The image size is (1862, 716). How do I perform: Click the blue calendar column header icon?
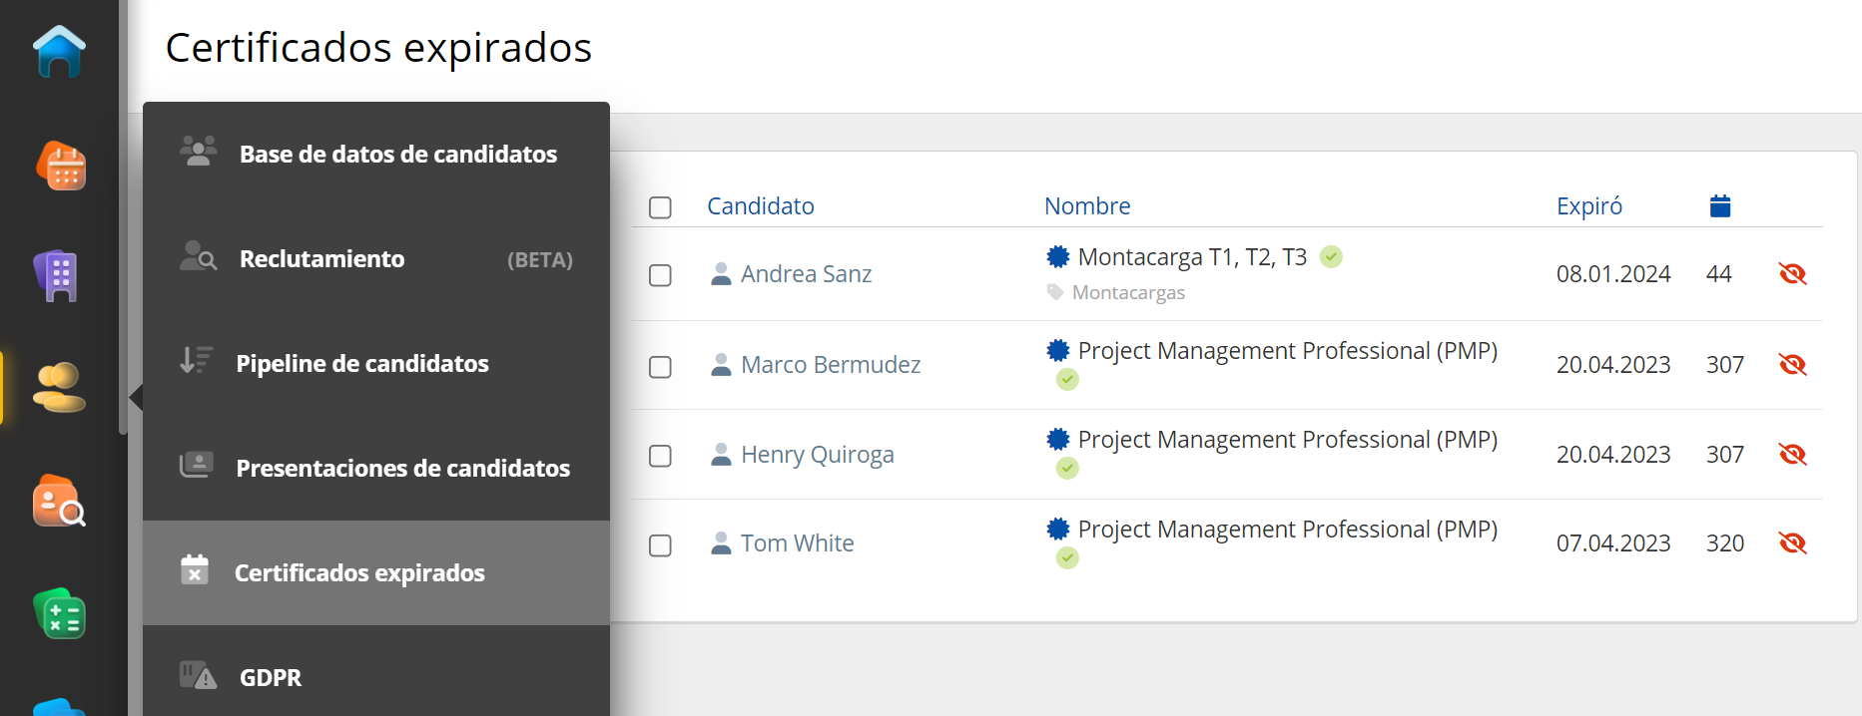[1719, 206]
